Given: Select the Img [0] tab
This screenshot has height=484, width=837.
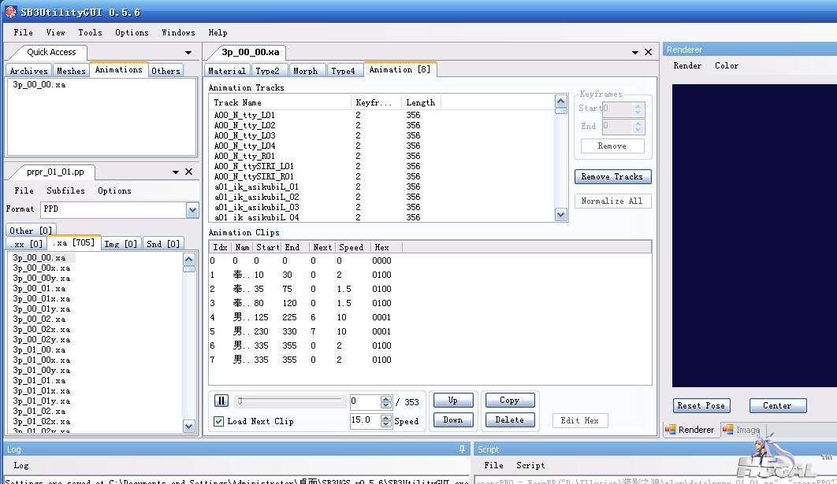Looking at the screenshot, I should pyautogui.click(x=121, y=244).
